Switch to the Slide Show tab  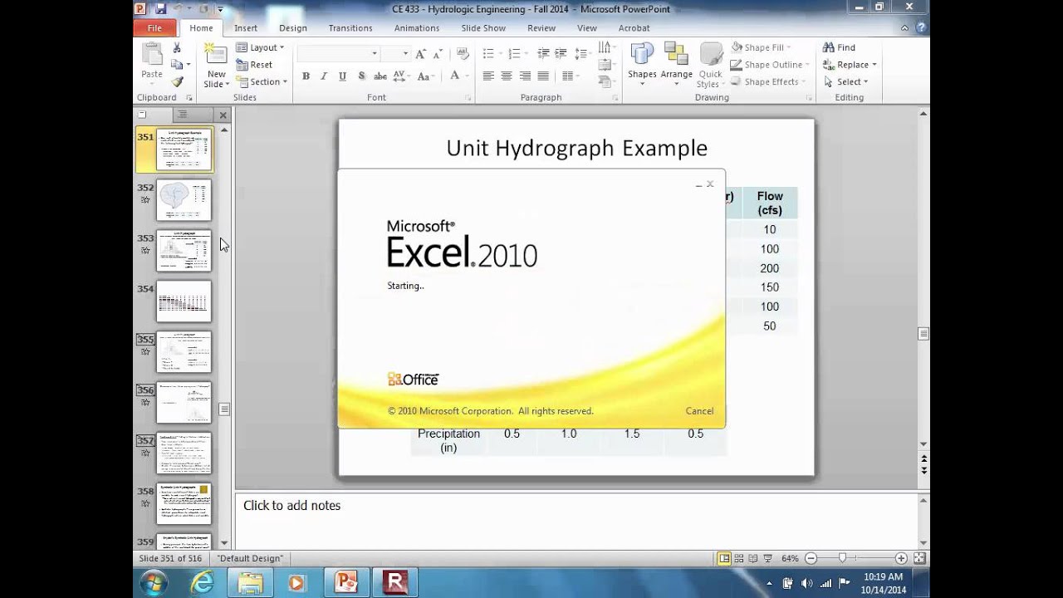483,27
